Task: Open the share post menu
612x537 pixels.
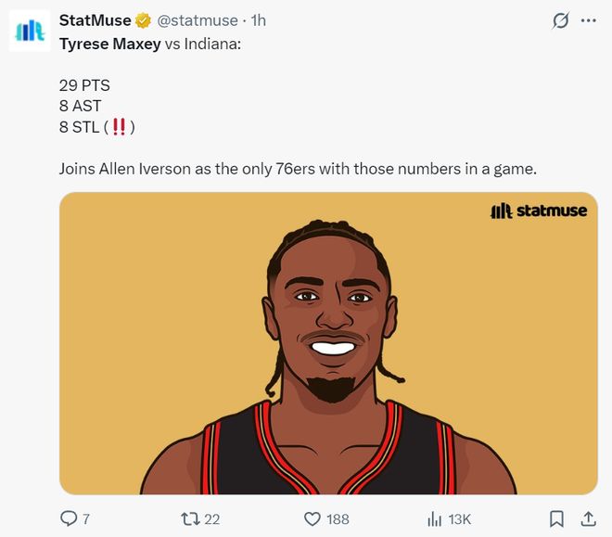Action: (588, 518)
